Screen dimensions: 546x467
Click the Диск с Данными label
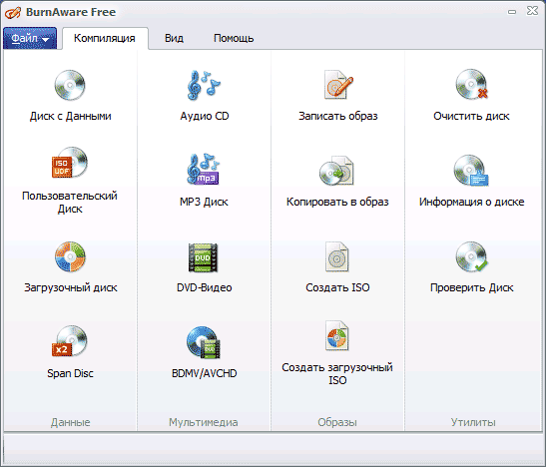click(x=70, y=116)
